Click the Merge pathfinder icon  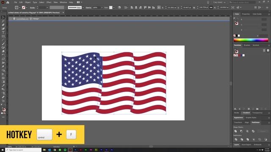coord(248,139)
